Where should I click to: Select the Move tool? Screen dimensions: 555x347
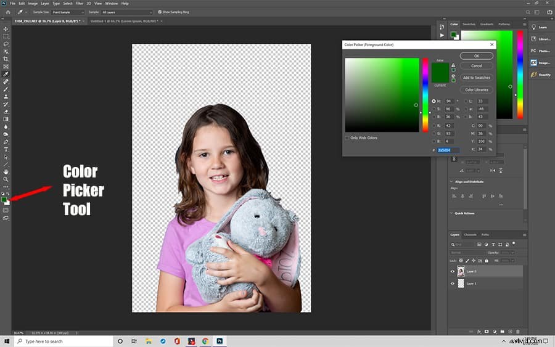pyautogui.click(x=6, y=29)
